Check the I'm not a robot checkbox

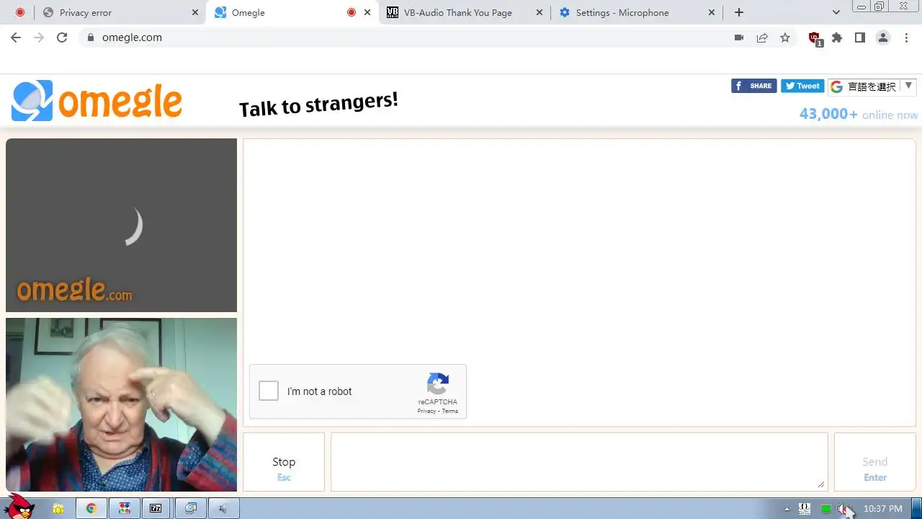(269, 391)
